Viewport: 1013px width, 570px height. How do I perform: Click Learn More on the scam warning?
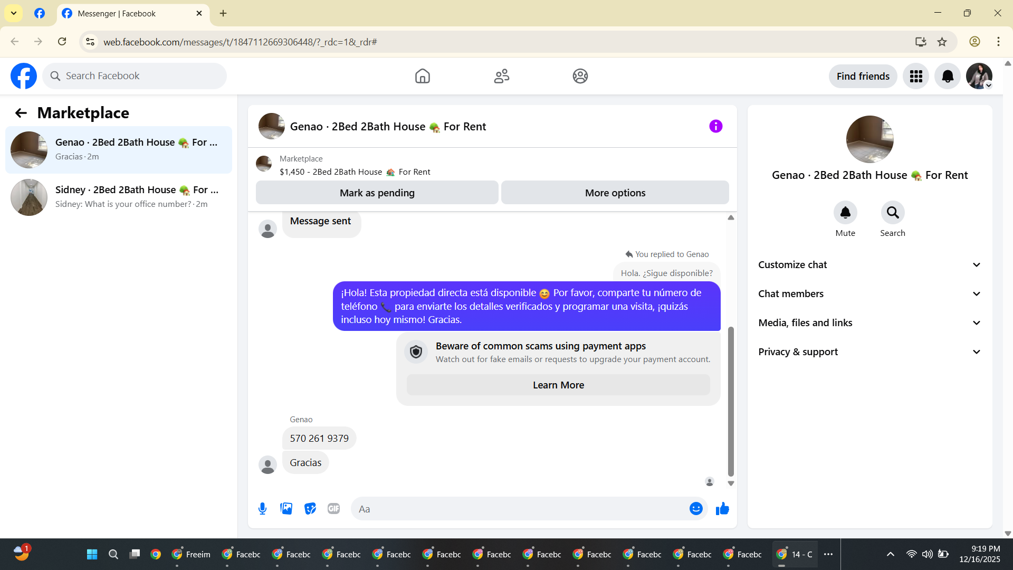point(558,385)
